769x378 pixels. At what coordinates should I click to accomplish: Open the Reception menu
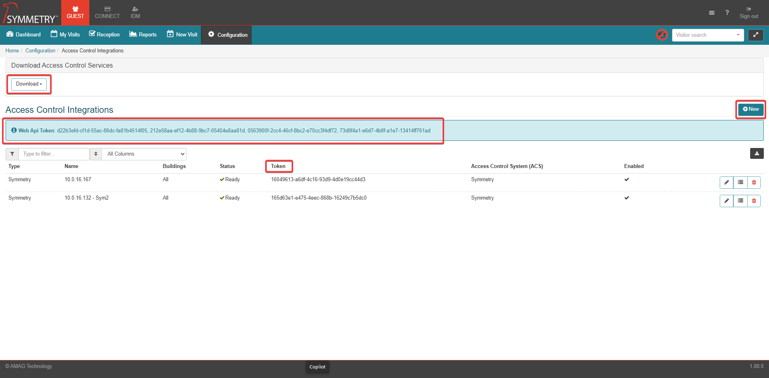(104, 34)
